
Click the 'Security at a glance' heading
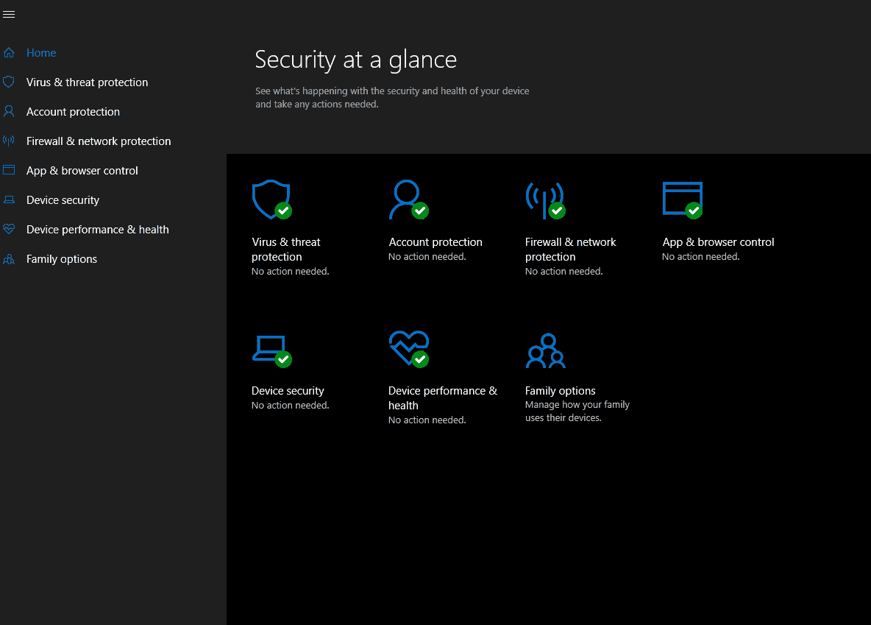pos(355,60)
